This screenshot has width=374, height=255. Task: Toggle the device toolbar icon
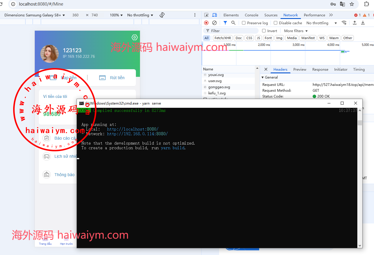(x=214, y=15)
